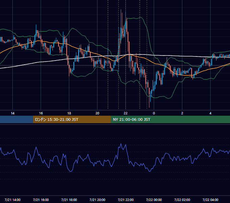Click the 2 hour label on price chart axis
This screenshot has width=230, height=203.
click(x=182, y=113)
